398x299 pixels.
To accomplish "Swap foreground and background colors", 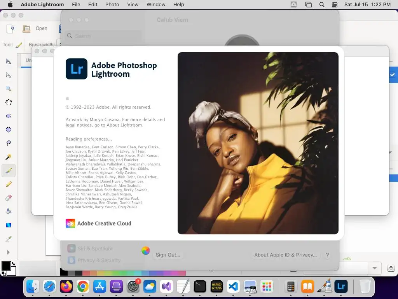I will coord(14,264).
